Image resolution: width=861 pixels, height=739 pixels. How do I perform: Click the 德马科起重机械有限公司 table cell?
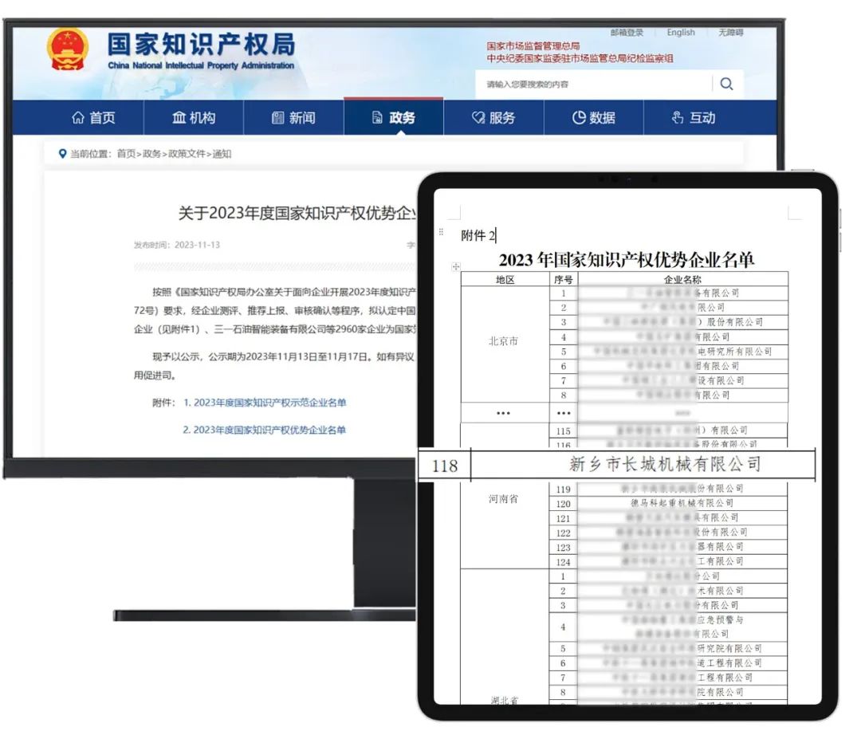coord(682,503)
